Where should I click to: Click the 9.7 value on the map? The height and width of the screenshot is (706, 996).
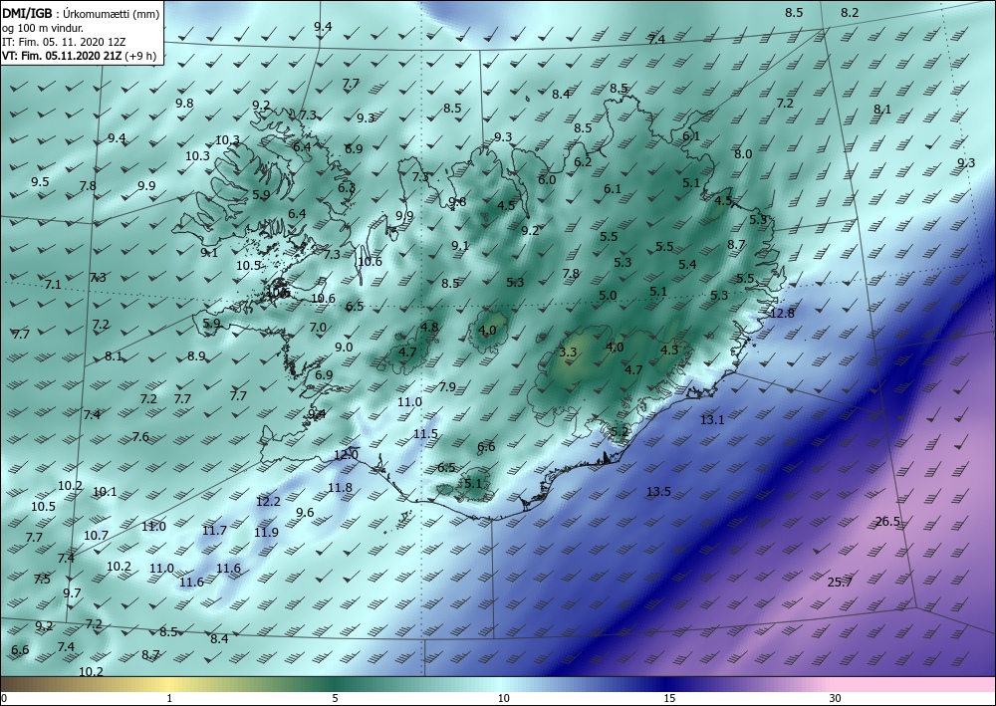72,593
